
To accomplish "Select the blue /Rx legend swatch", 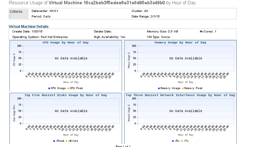I will click(x=173, y=141).
